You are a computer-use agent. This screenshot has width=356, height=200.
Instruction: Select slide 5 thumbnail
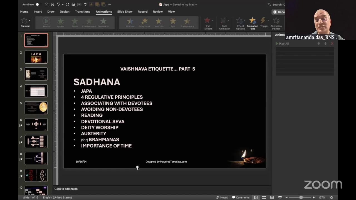pyautogui.click(x=36, y=108)
